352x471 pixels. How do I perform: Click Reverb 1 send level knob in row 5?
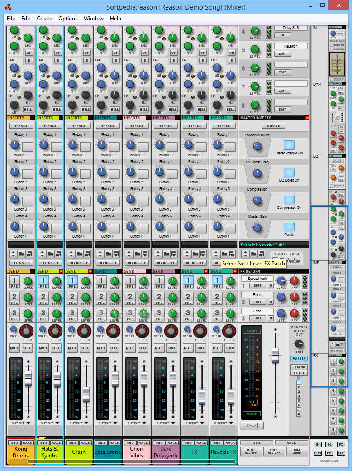click(255, 48)
